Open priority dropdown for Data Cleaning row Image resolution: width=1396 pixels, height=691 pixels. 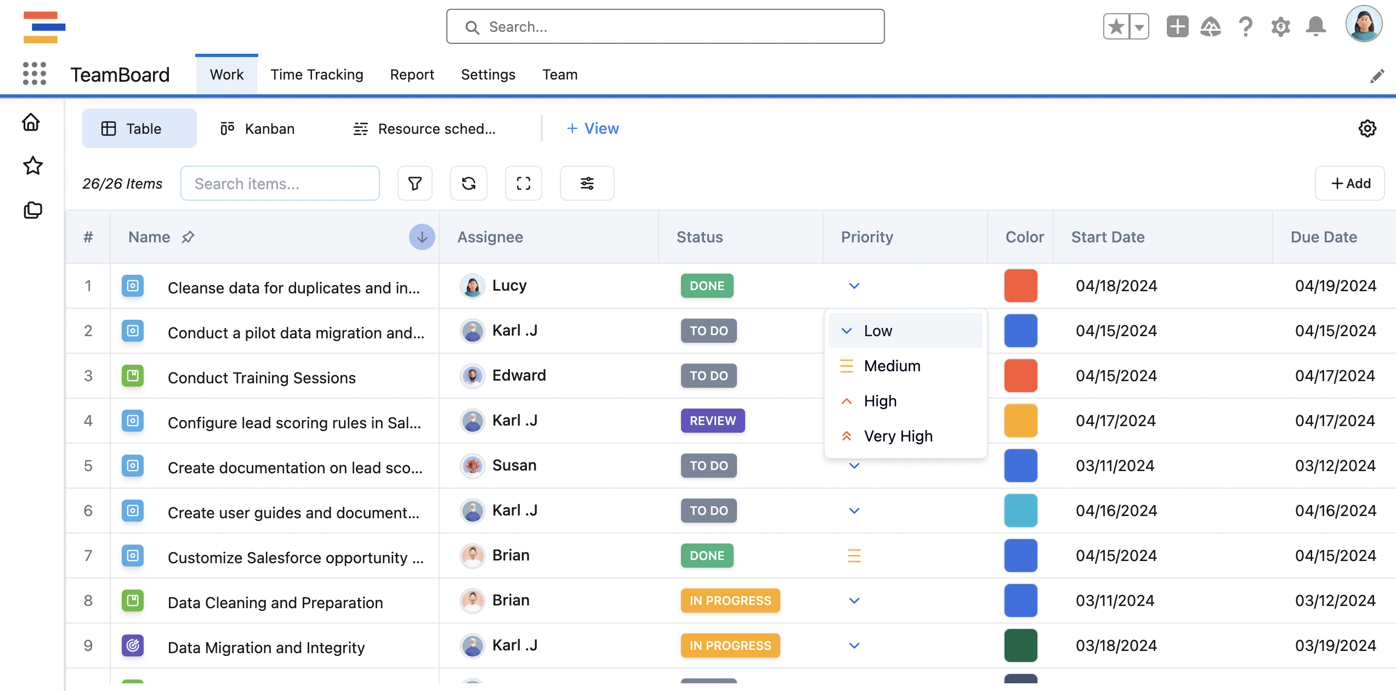854,601
